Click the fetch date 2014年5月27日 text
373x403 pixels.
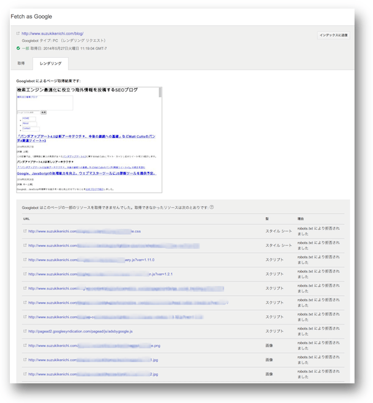tap(68, 49)
